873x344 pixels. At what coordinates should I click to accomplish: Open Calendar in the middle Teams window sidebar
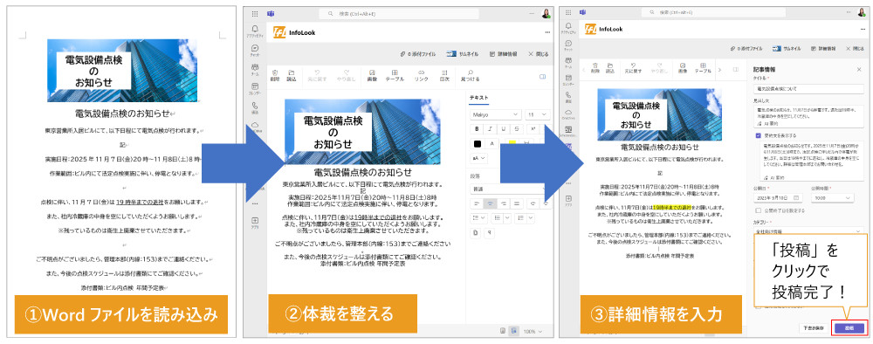tap(254, 88)
